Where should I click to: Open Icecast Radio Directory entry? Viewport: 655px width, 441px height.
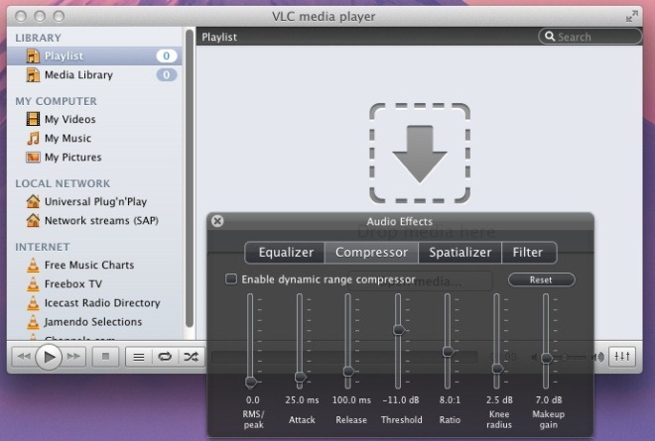point(94,303)
